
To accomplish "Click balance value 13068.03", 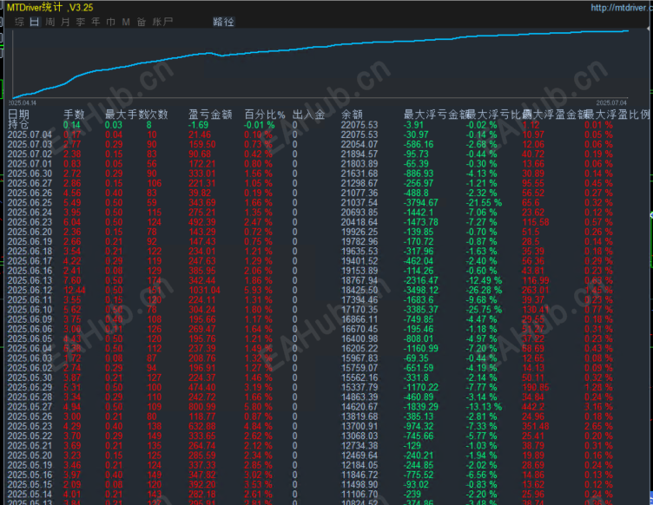I will pyautogui.click(x=359, y=436).
